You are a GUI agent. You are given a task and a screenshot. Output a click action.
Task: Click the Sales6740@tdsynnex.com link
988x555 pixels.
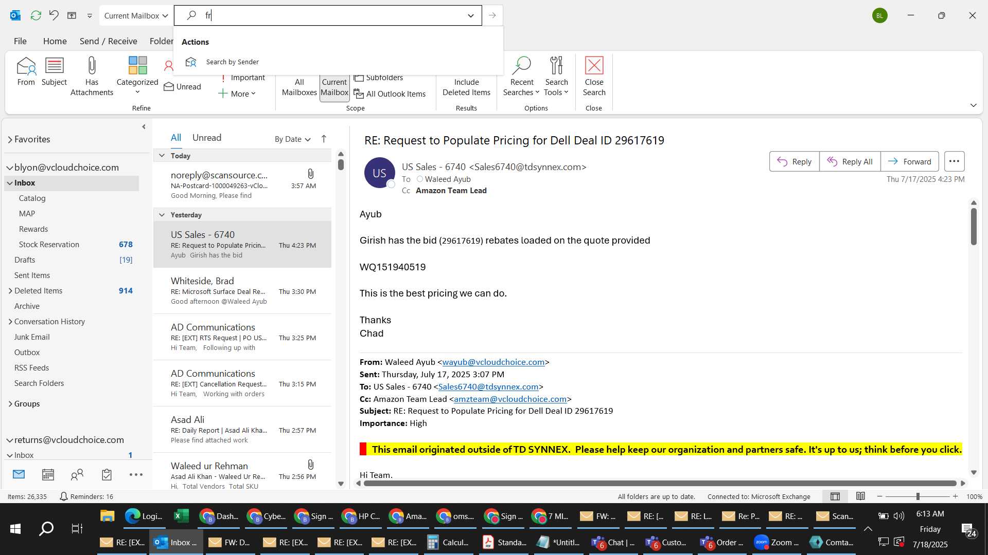[488, 387]
